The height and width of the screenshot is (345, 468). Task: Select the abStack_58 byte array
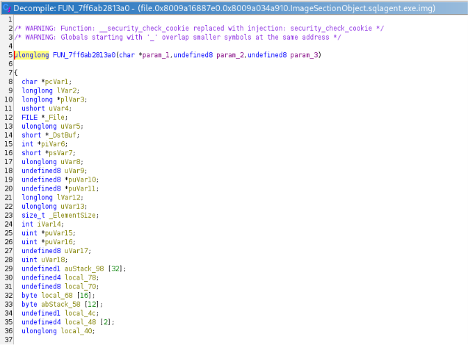tap(60, 304)
